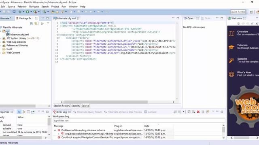Select hibernate.cfg.xml in Package Explorer

[x=19, y=35]
